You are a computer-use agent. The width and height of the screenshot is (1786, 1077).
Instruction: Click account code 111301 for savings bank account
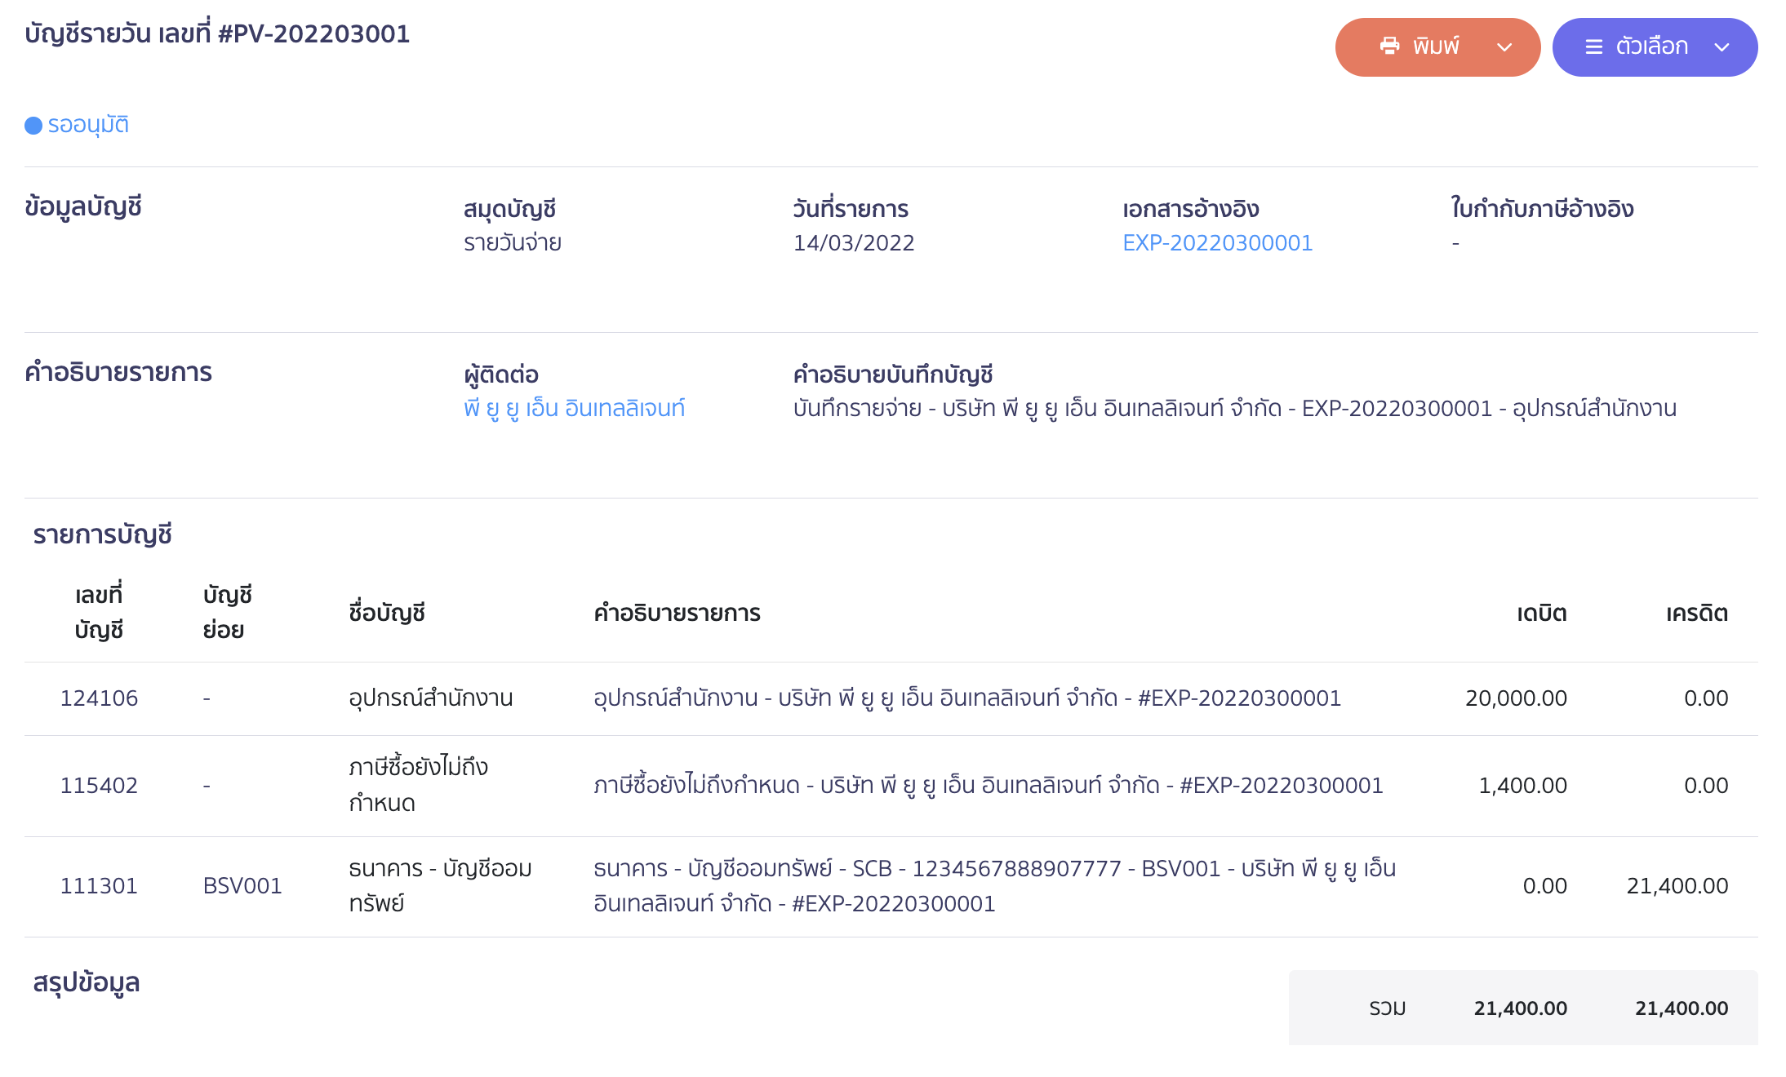coord(100,884)
